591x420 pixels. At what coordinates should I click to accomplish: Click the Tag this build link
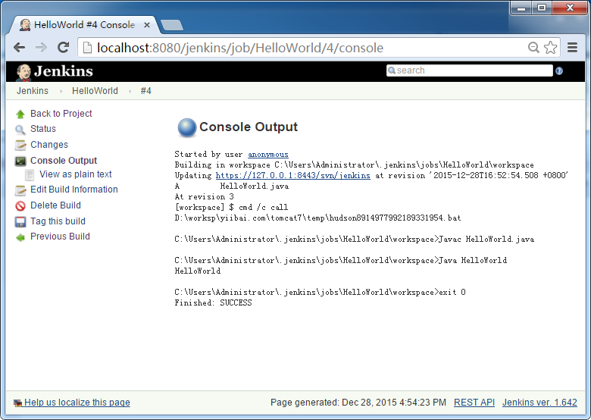click(x=58, y=221)
